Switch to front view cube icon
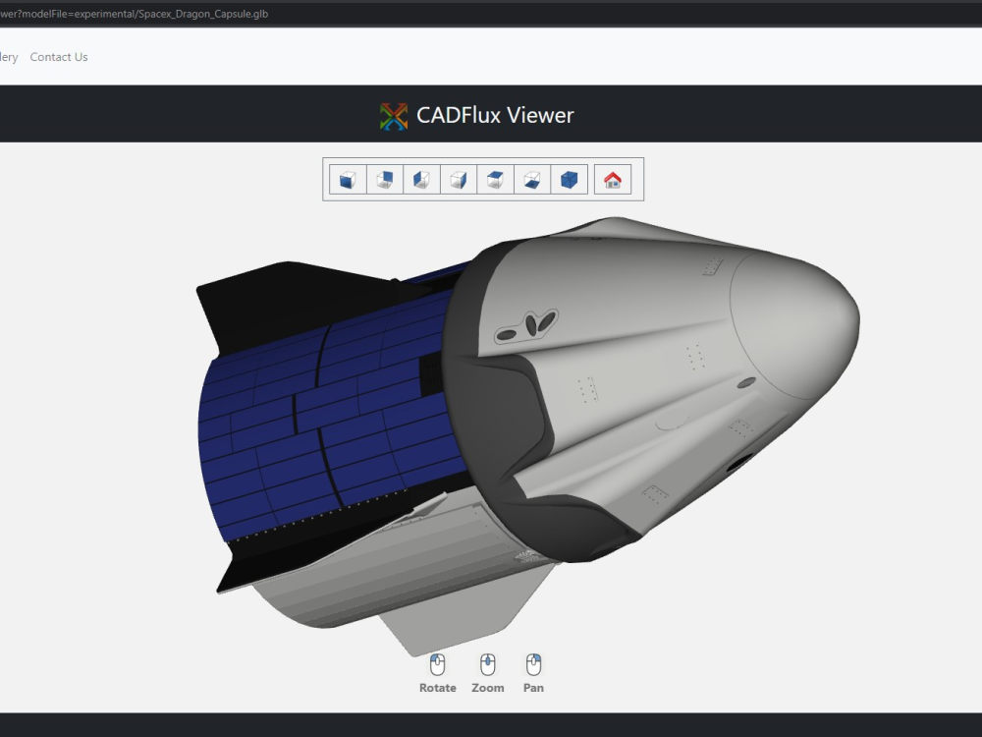The height and width of the screenshot is (737, 982). (x=348, y=180)
